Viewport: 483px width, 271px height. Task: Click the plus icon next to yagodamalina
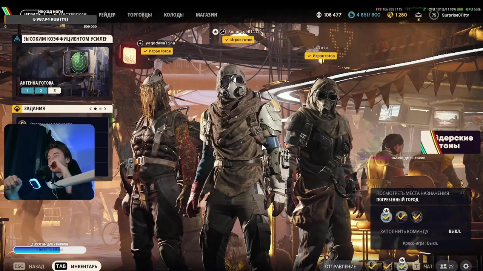point(140,43)
